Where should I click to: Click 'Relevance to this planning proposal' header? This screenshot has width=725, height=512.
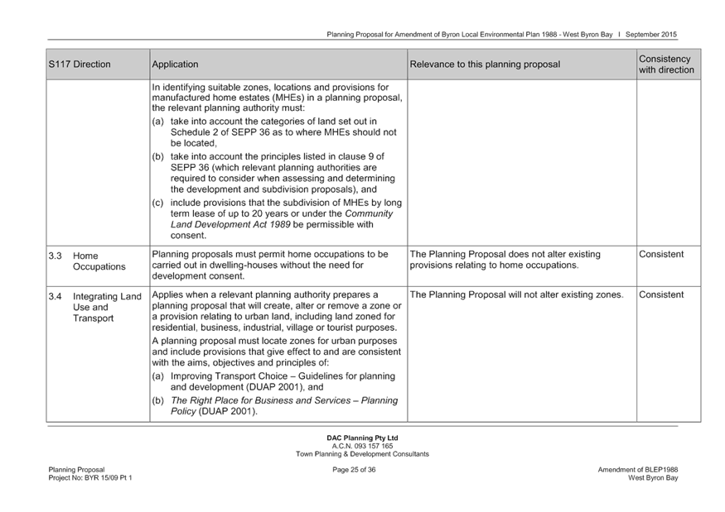[522, 65]
